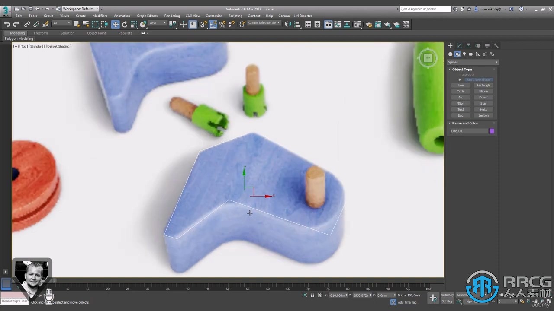Activate the Unlink Selection tool
Image resolution: width=554 pixels, height=311 pixels.
[36, 25]
